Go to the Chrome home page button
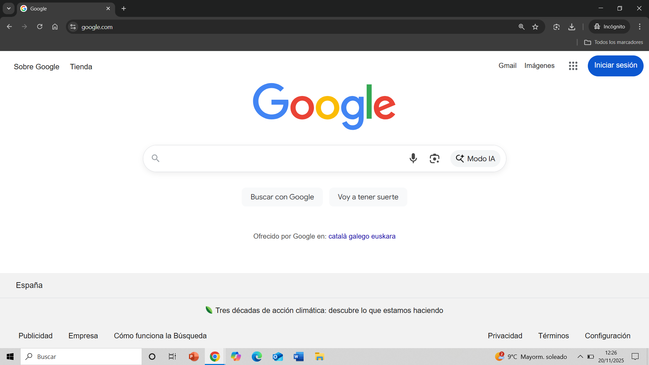649x365 pixels. pyautogui.click(x=55, y=27)
